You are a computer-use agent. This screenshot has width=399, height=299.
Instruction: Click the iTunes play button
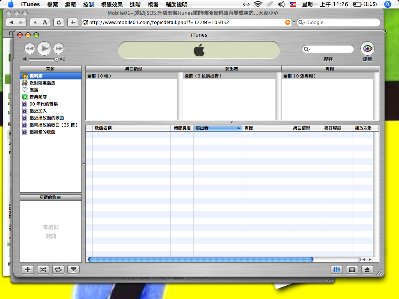click(x=44, y=48)
